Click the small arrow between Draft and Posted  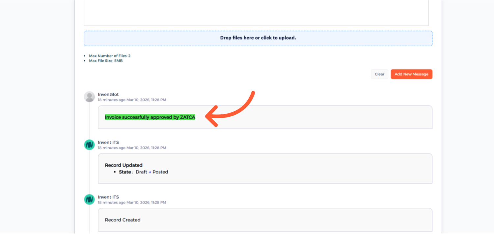pyautogui.click(x=150, y=172)
